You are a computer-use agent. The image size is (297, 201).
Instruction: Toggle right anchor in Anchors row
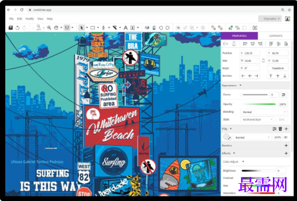click(256, 76)
